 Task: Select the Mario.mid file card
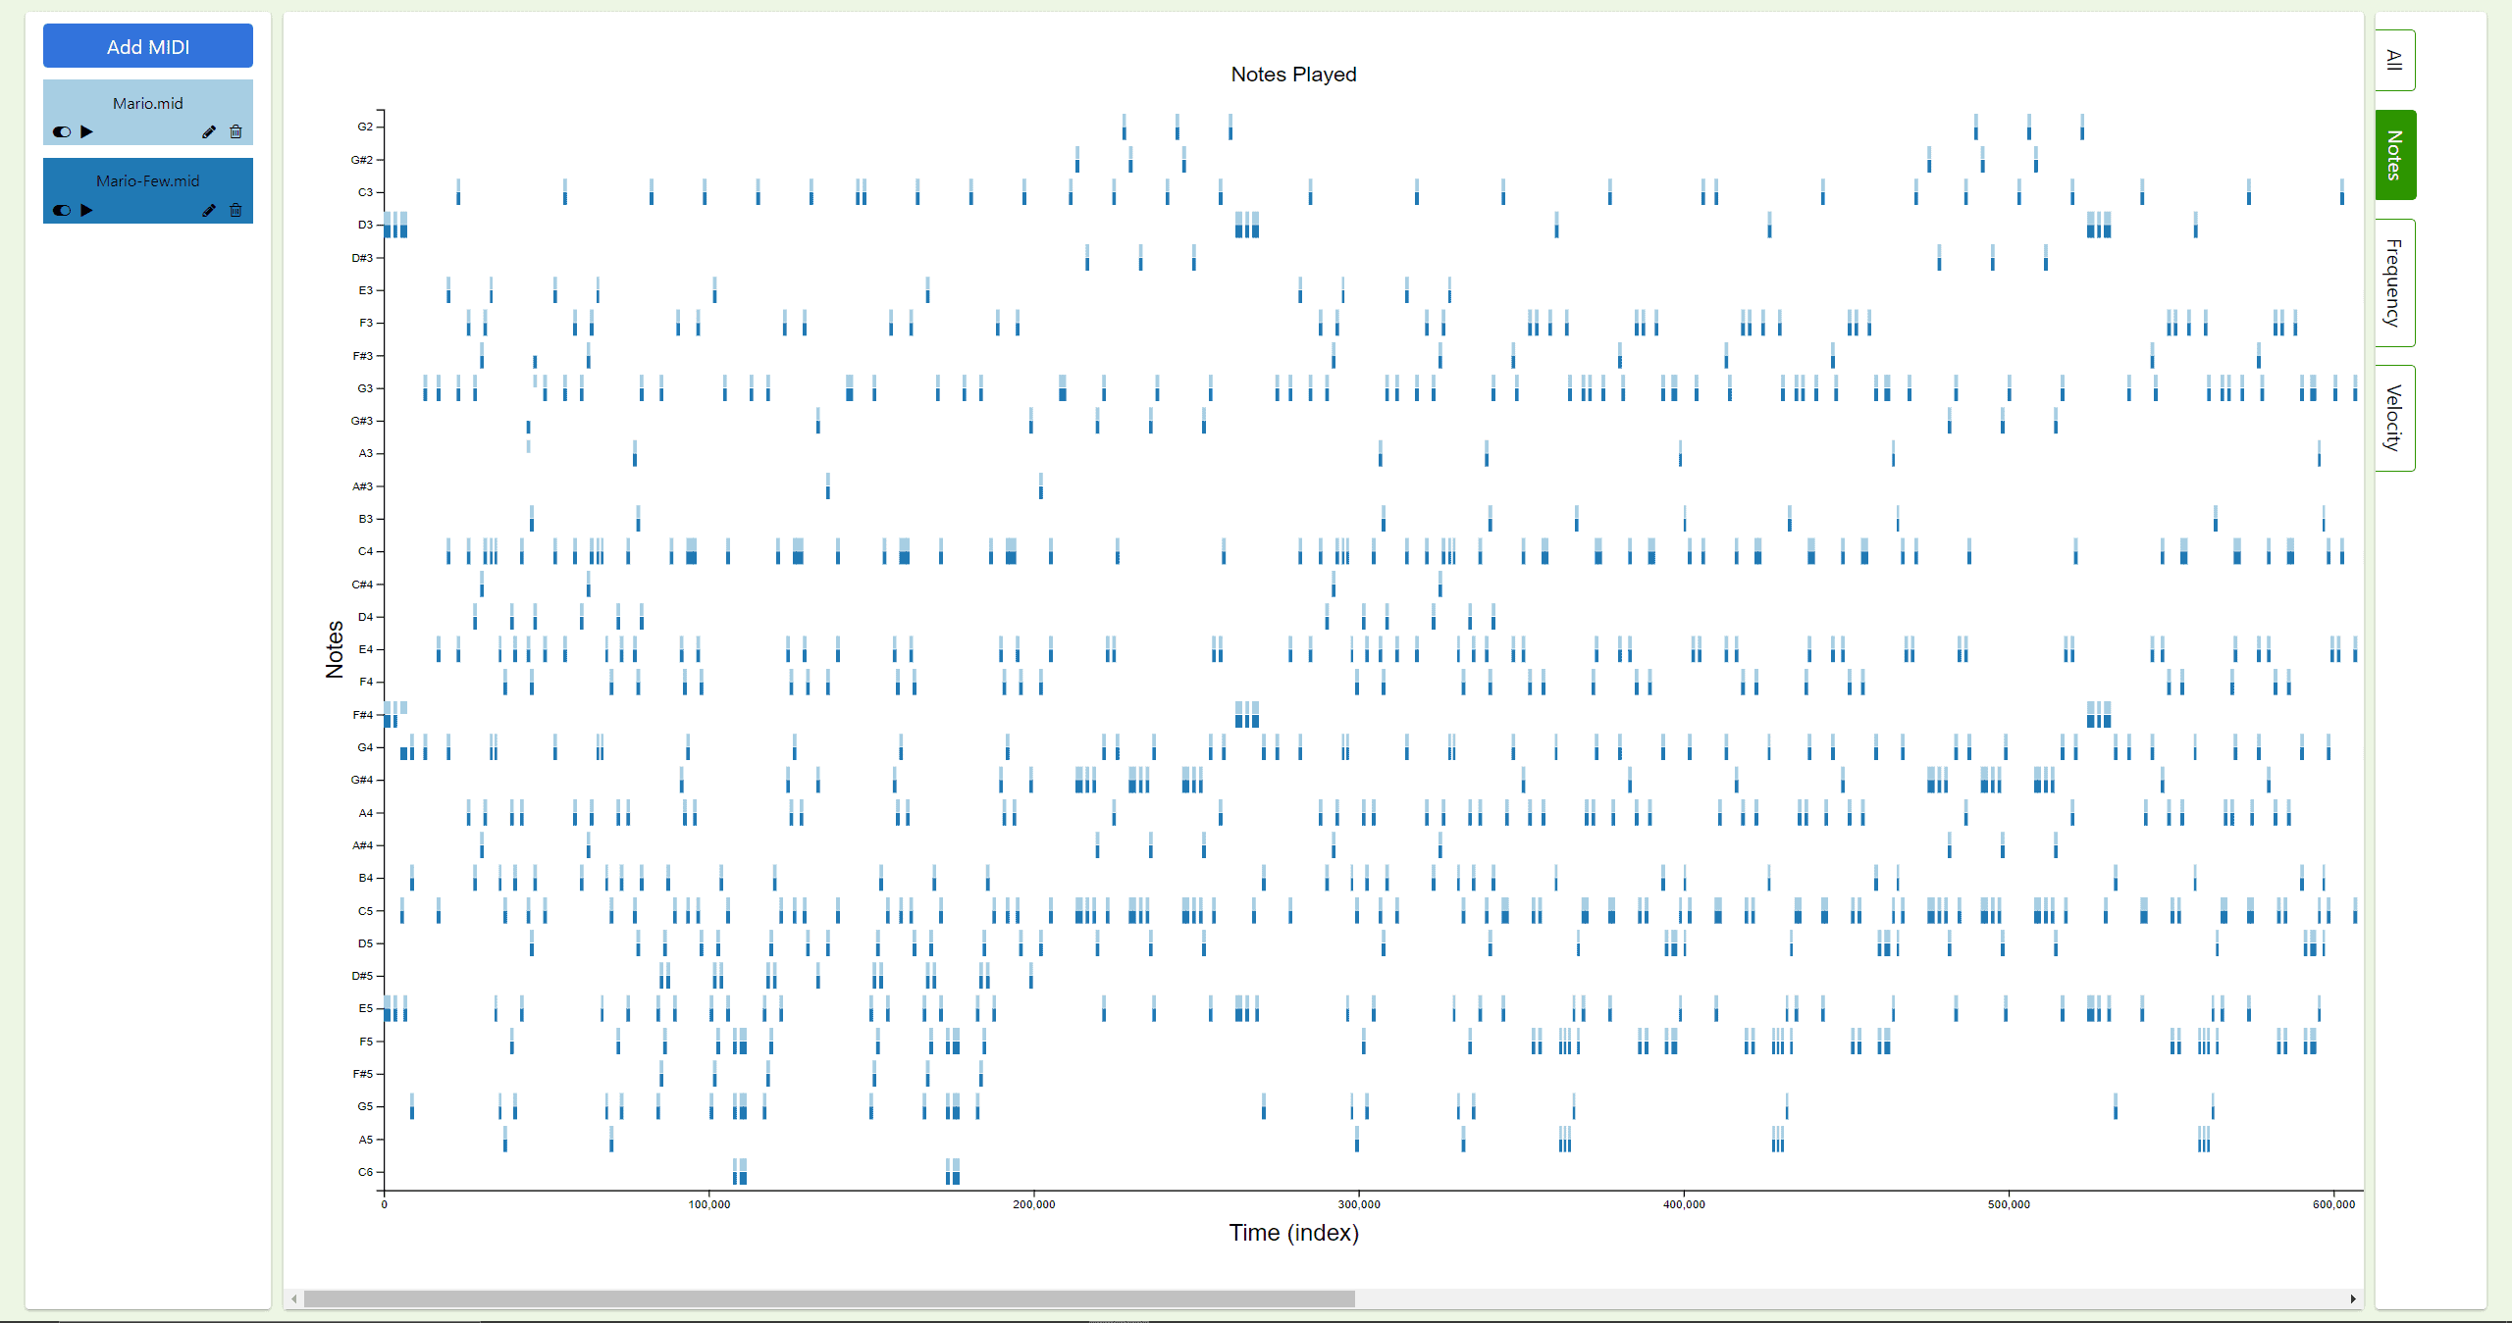point(147,102)
